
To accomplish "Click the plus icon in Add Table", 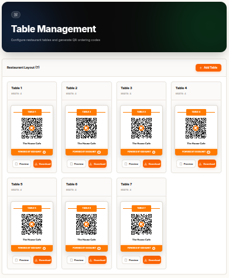I will pos(200,68).
